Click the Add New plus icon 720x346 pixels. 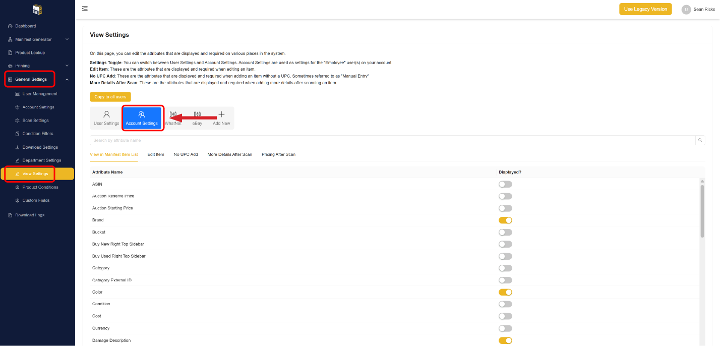pyautogui.click(x=221, y=115)
